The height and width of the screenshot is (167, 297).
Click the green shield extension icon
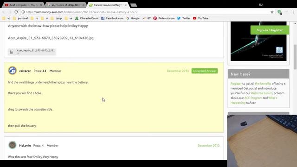pyautogui.click(x=279, y=13)
